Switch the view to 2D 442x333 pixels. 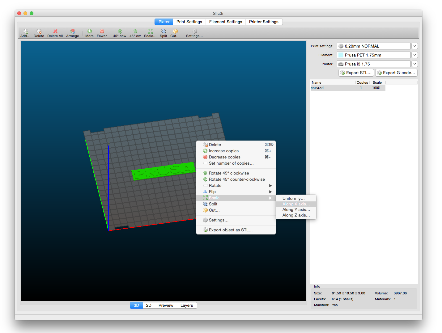point(149,305)
